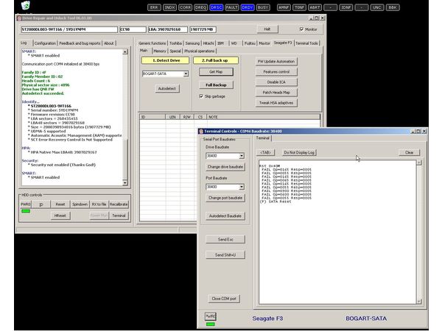Open the Terminal Tools tab
The width and height of the screenshot is (442, 331).
(306, 43)
